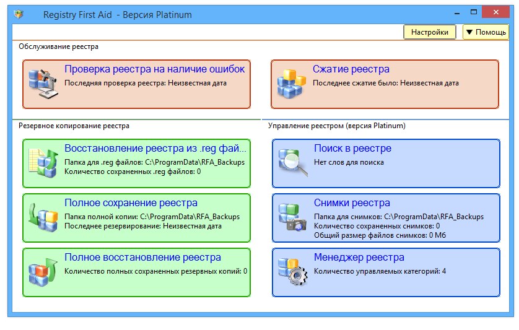Open Настройки settings button

pos(429,32)
